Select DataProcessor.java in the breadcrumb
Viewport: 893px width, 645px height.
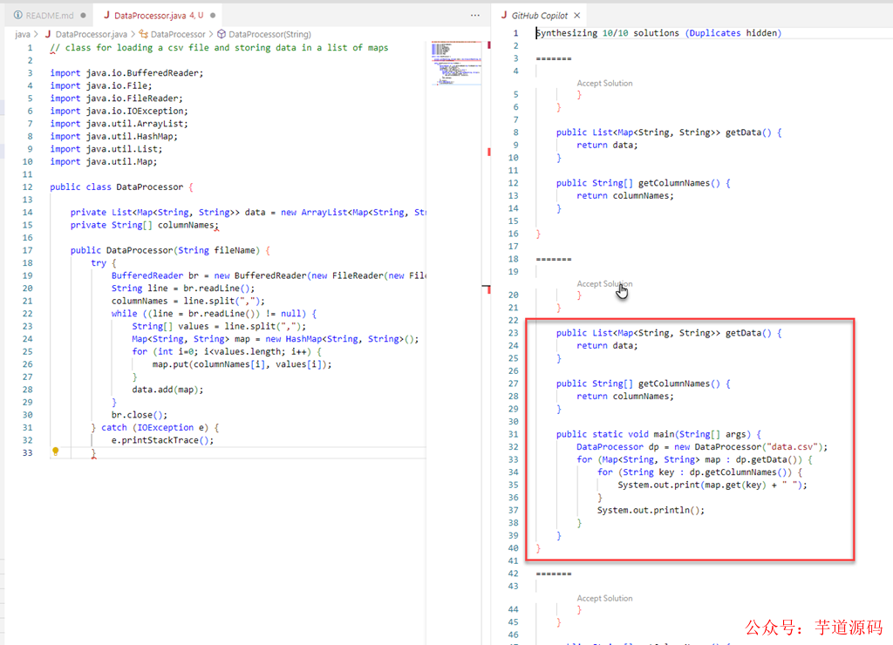(91, 34)
